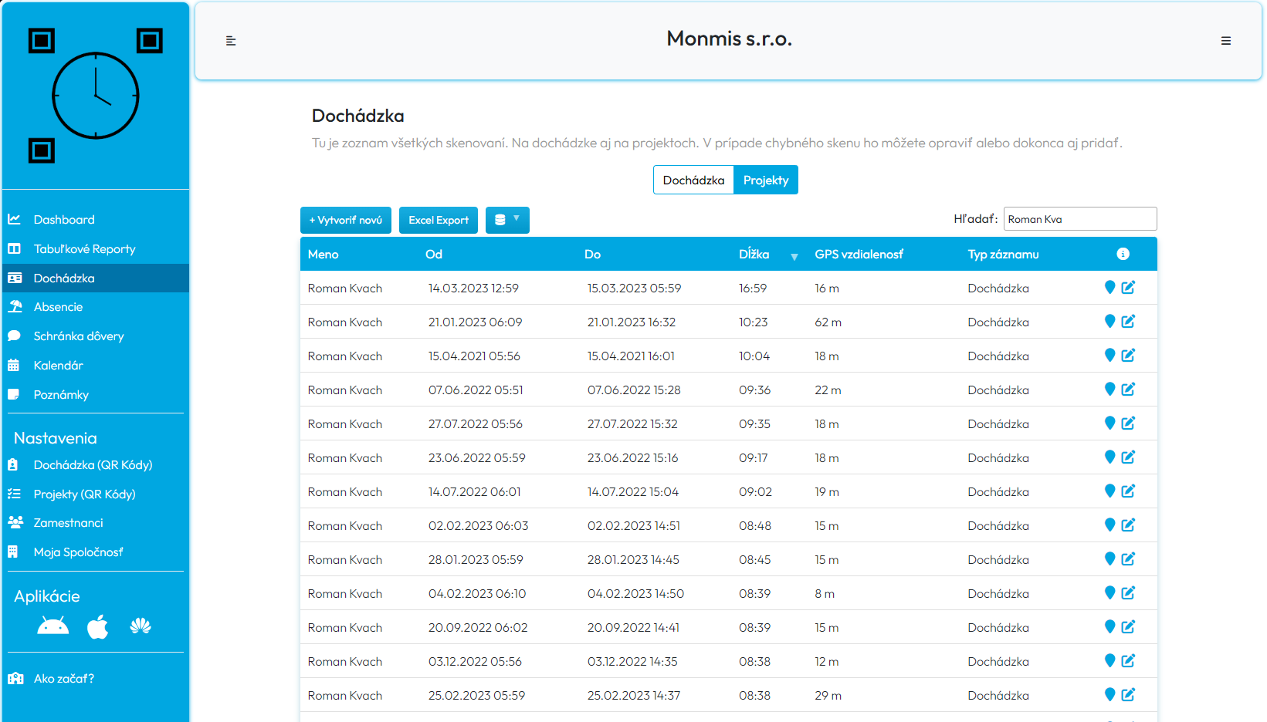This screenshot has height=722, width=1267.
Task: Edit the 27.07.2022 05:56 record
Action: (x=1128, y=423)
